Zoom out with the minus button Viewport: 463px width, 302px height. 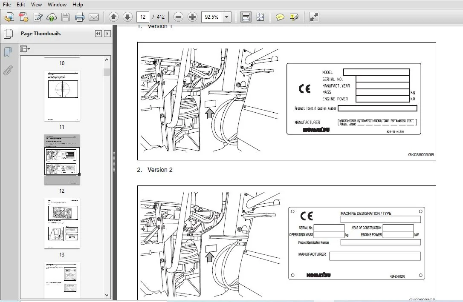point(178,17)
